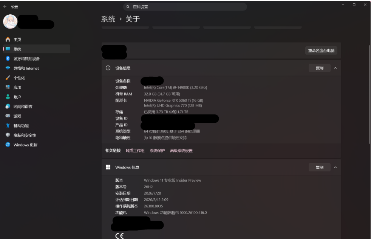
Task: Click Windows 11 专业版 Insider Preview text
Action: (x=173, y=180)
